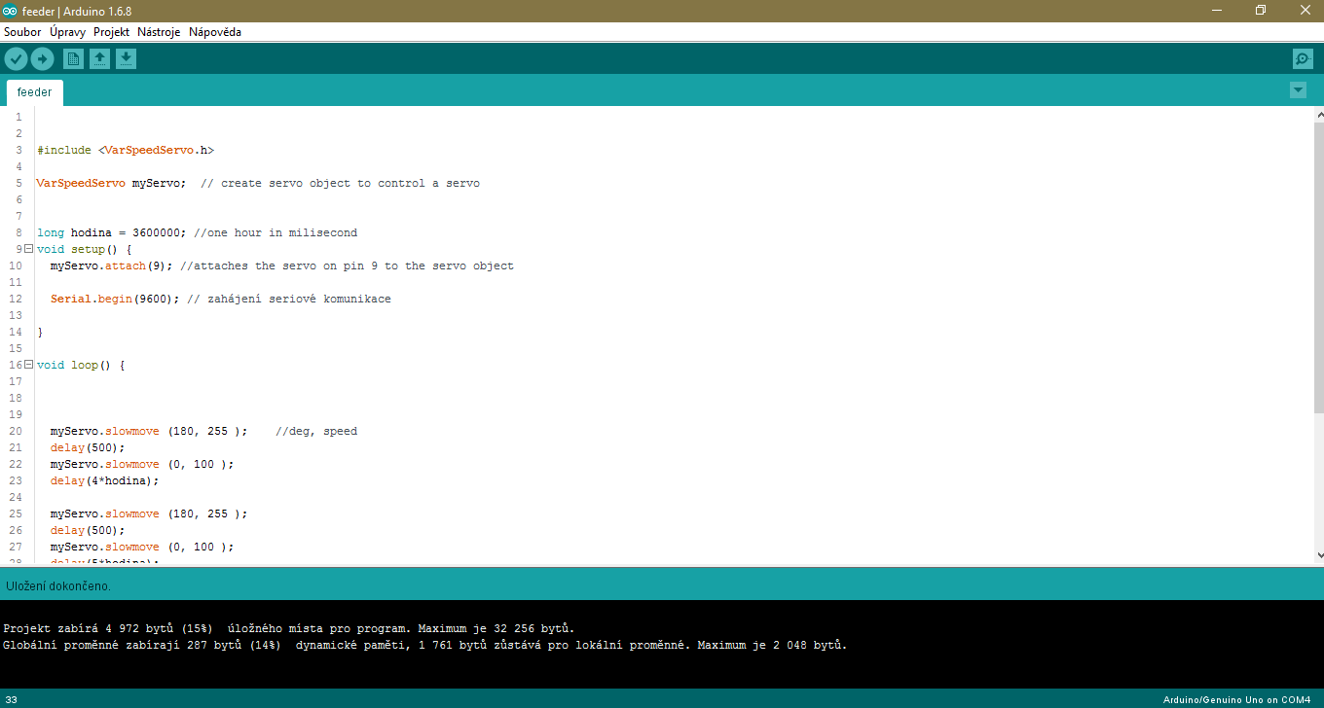Image resolution: width=1324 pixels, height=708 pixels.
Task: Open the Úpravy menu
Action: (67, 32)
